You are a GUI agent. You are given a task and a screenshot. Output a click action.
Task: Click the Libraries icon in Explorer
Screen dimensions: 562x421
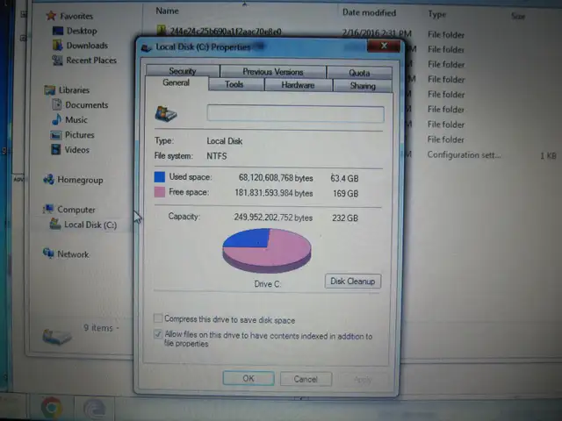[50, 89]
